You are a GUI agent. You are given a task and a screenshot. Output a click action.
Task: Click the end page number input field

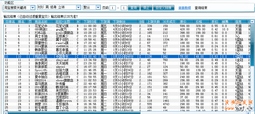[124, 8]
